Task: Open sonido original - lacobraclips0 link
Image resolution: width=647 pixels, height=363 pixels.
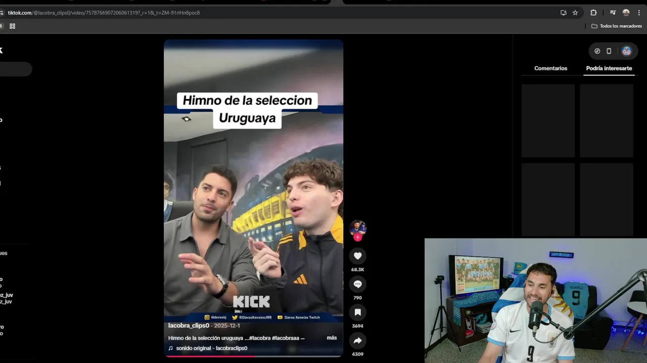Action: 211,348
